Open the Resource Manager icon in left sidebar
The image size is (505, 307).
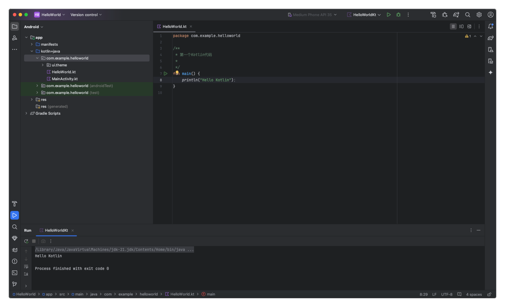(x=15, y=38)
